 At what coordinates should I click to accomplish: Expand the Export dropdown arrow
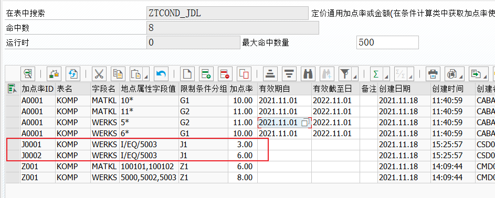tap(485, 76)
